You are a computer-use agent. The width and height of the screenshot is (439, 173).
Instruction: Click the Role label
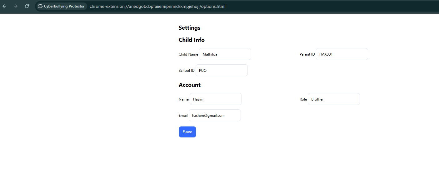coord(303,99)
